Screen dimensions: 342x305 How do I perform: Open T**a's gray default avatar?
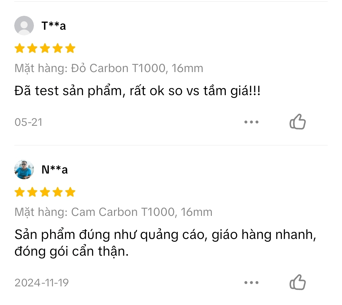(x=24, y=25)
